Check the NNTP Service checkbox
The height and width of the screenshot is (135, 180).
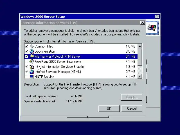(x=26, y=76)
